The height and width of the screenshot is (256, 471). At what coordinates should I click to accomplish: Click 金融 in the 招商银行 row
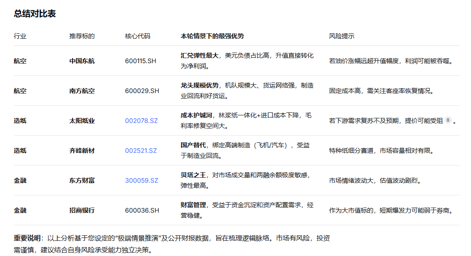pos(20,211)
